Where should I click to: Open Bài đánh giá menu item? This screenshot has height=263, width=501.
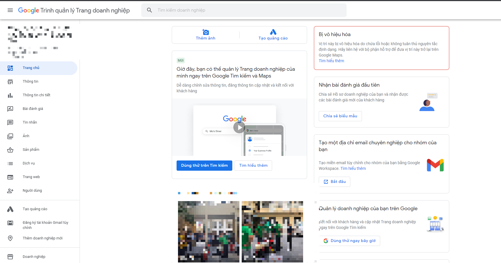[39, 109]
